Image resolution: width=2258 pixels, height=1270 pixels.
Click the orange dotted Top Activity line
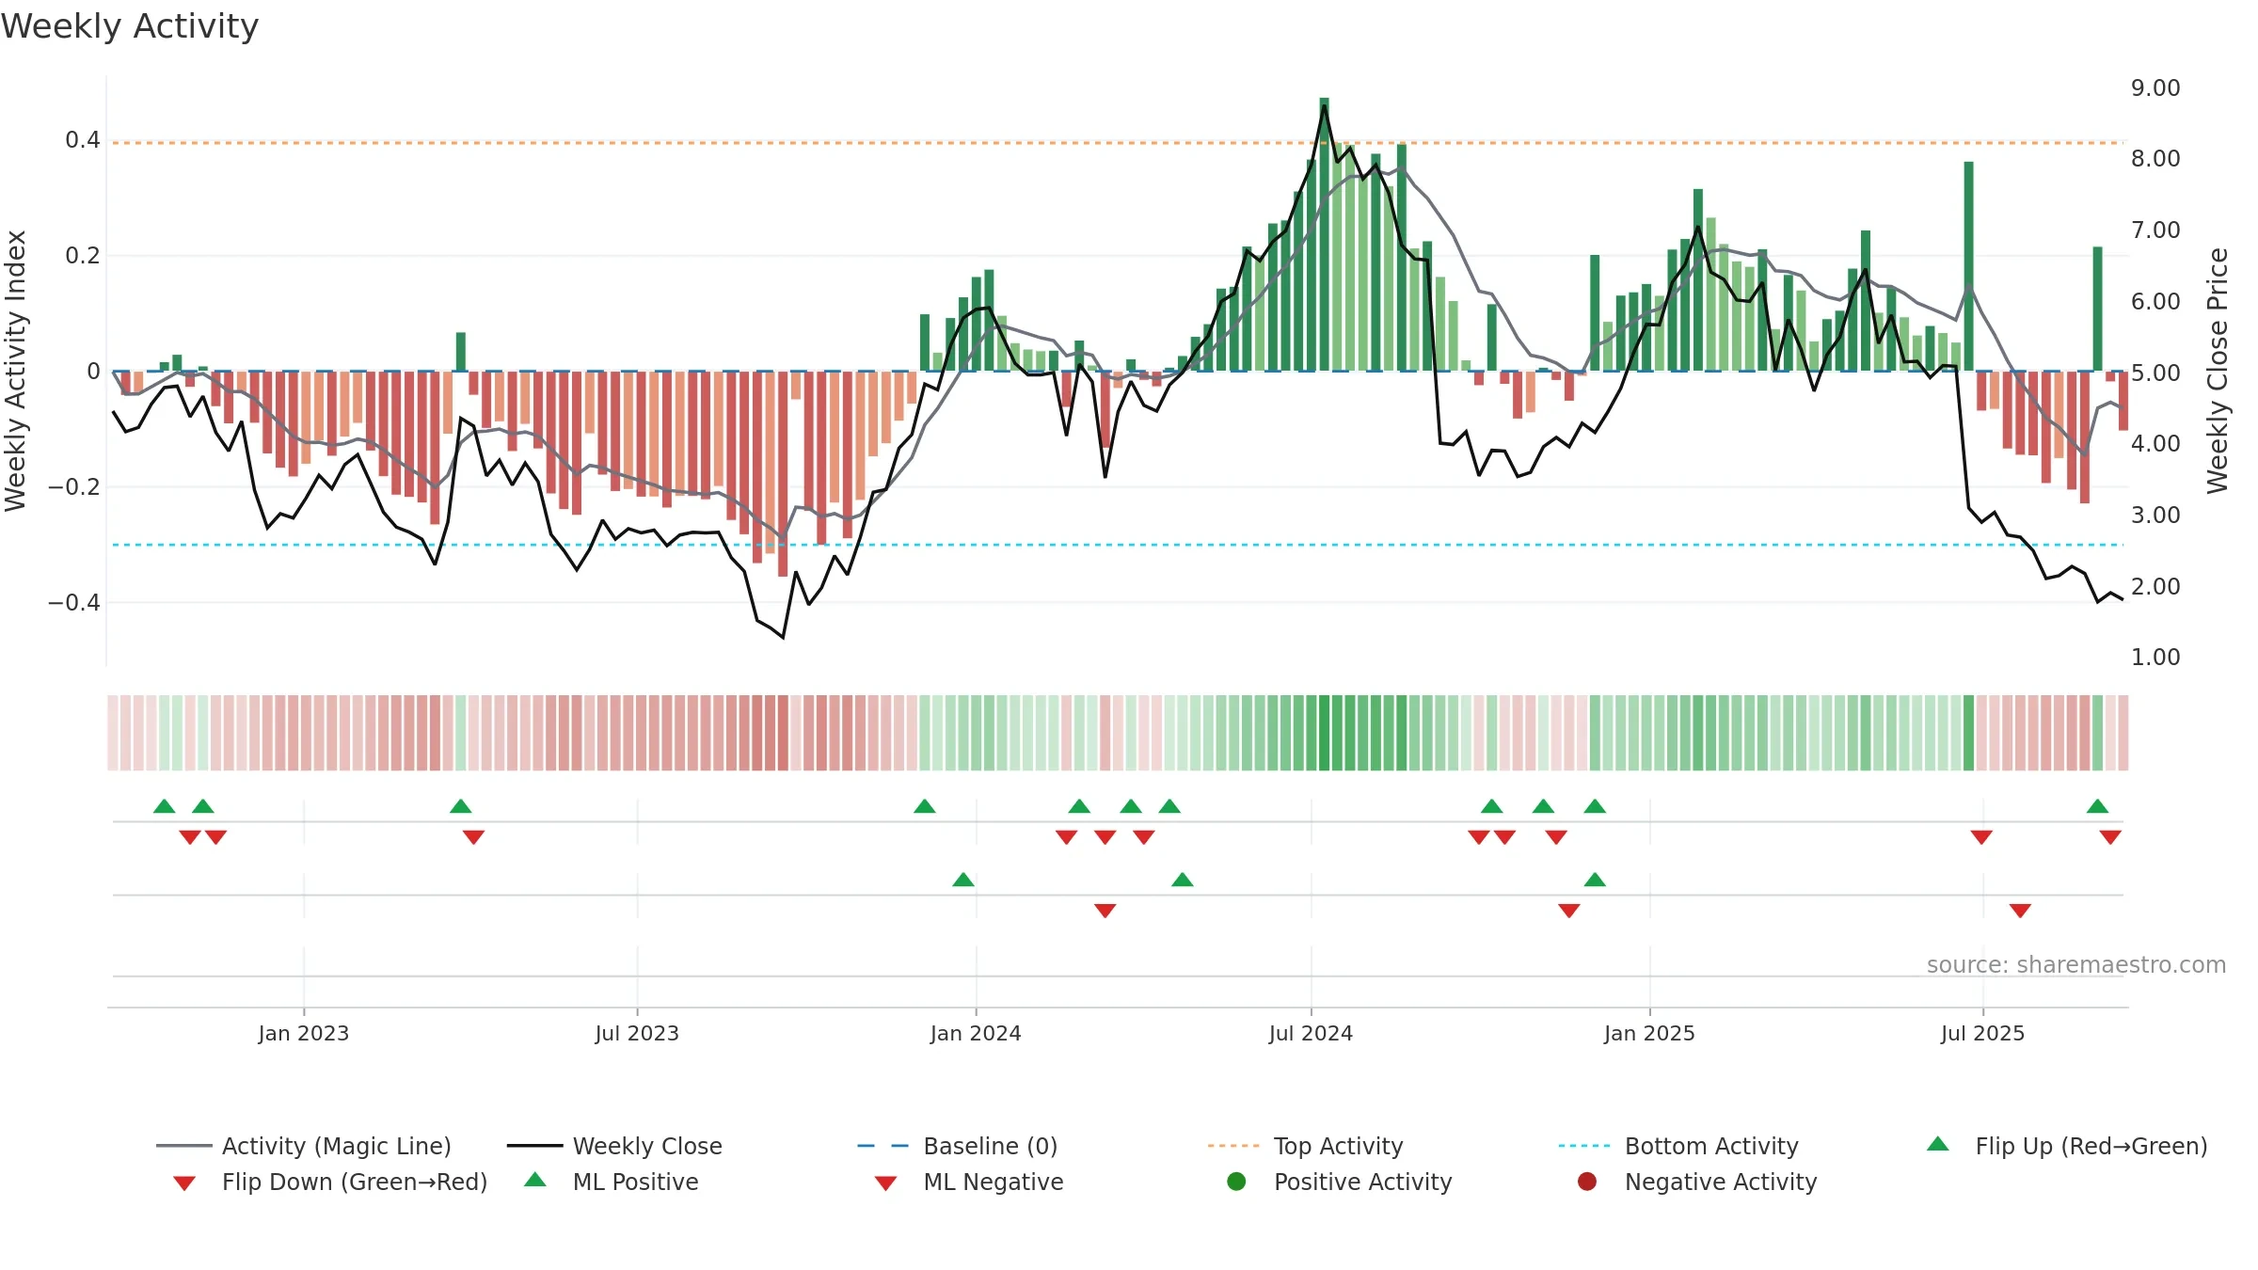point(1118,143)
